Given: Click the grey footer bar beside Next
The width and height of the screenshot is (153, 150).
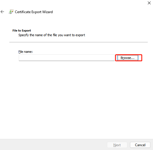Looking at the screenshot, I should tap(53, 145).
